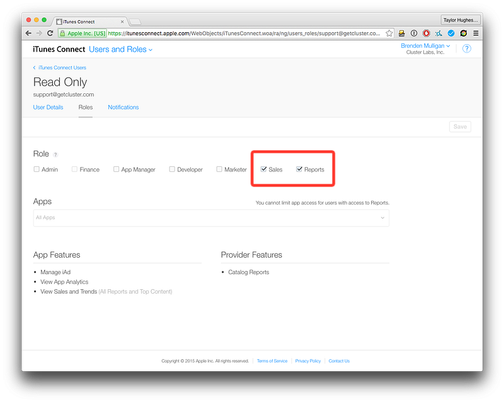
Task: Check the Admin role checkbox
Action: pyautogui.click(x=37, y=169)
